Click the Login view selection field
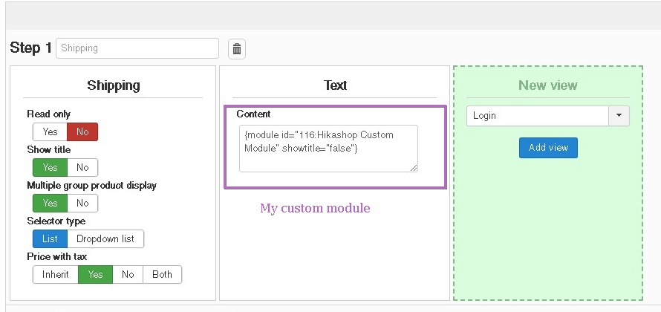Image resolution: width=661 pixels, height=312 pixels. click(x=537, y=116)
